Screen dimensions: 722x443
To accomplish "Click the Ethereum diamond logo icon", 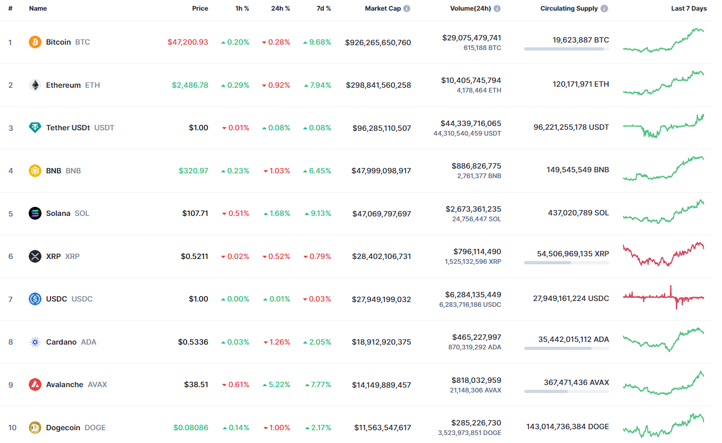I will click(x=35, y=85).
